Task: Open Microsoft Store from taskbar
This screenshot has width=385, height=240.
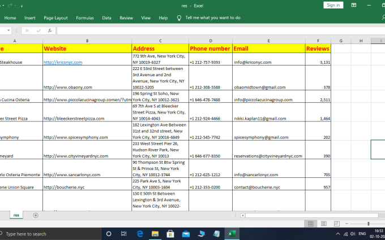Action: coord(170,234)
